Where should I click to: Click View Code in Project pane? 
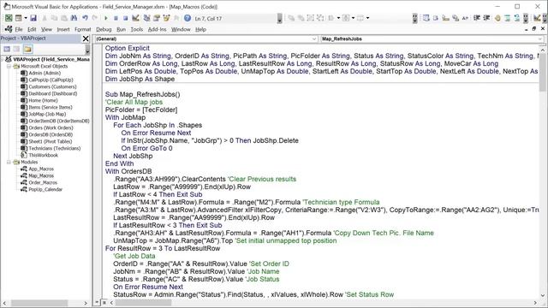(7, 49)
